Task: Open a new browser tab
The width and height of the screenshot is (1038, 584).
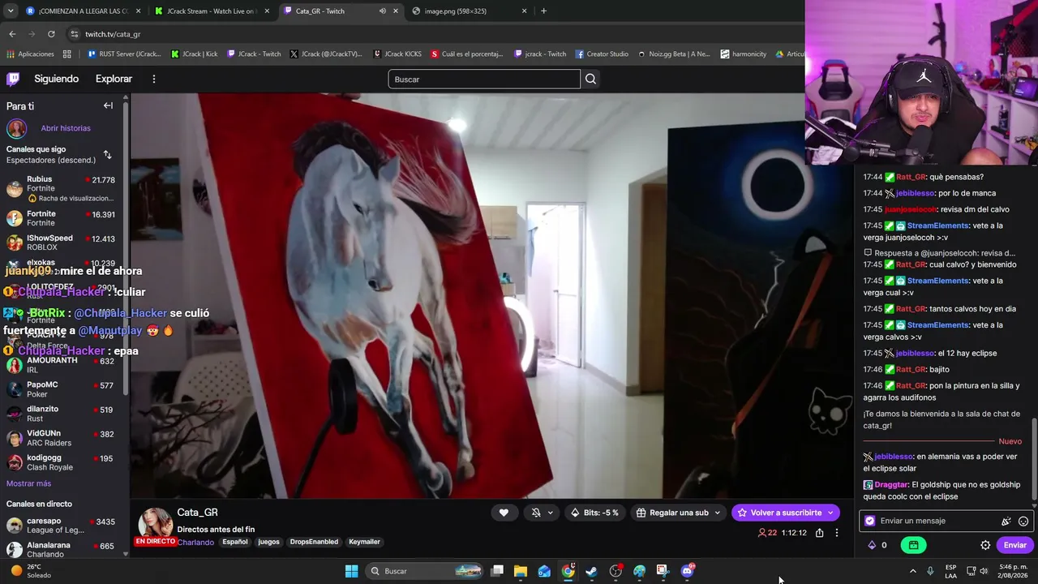Action: coord(543,11)
